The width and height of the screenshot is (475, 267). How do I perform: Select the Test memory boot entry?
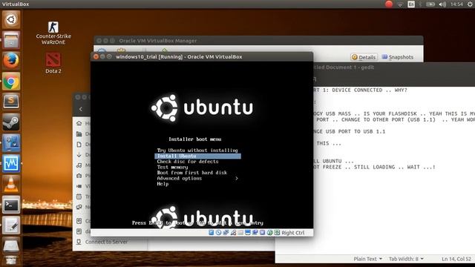[x=172, y=167]
